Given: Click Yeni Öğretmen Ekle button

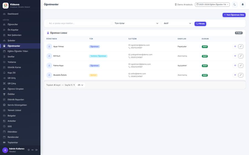Looking at the screenshot, I should (234, 15).
